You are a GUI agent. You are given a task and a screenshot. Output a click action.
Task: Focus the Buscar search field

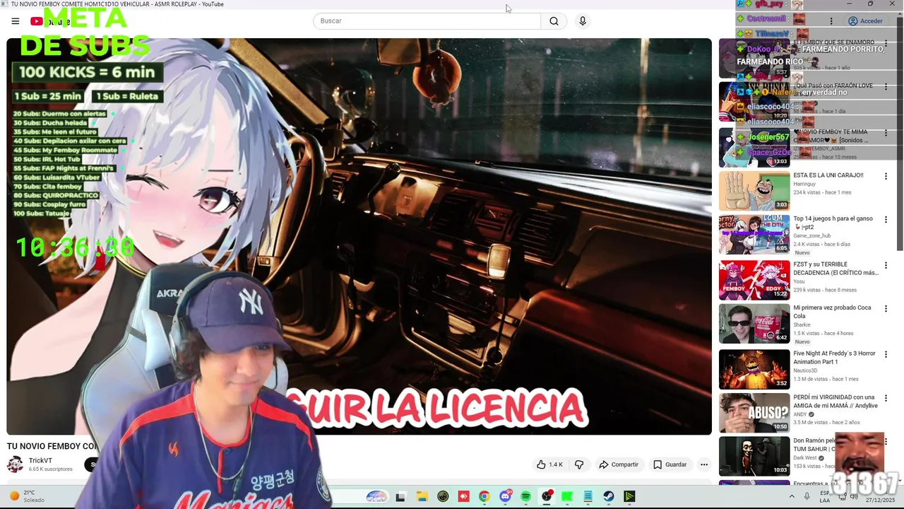(x=427, y=21)
